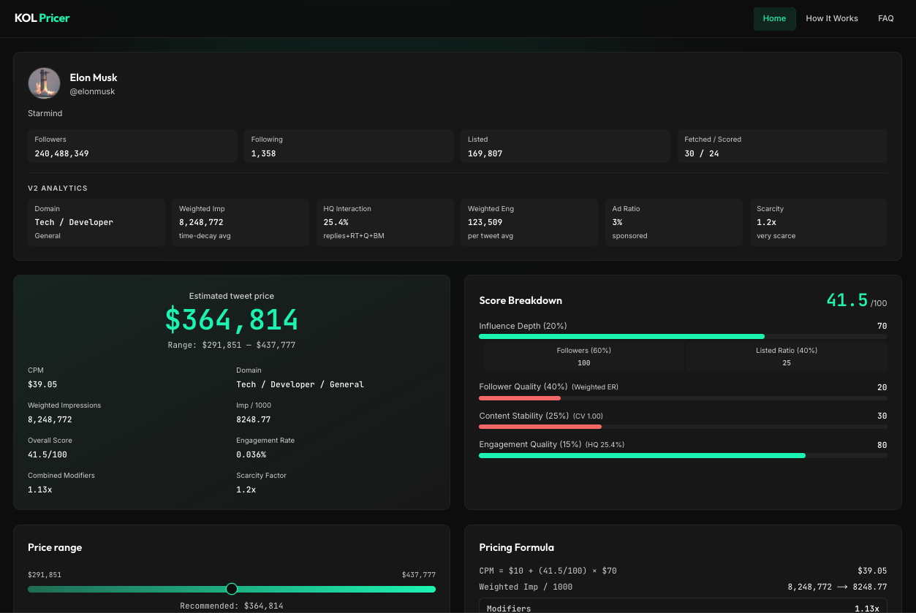Select the Home nav tab
The width and height of the screenshot is (916, 613).
[x=774, y=18]
